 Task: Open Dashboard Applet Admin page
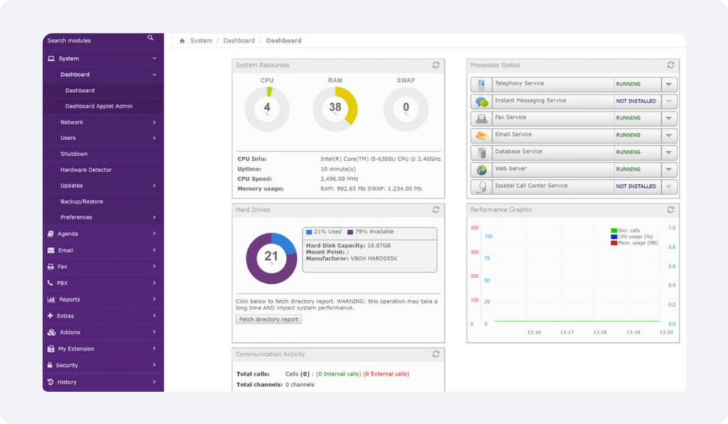click(99, 107)
